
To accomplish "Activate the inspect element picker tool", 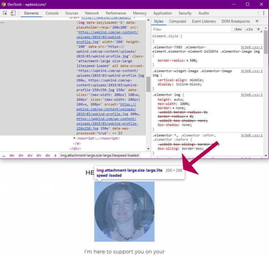I will coord(5,13).
